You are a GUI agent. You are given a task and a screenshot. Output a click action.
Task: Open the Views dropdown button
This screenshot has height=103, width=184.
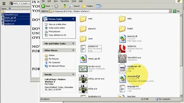coord(99,6)
